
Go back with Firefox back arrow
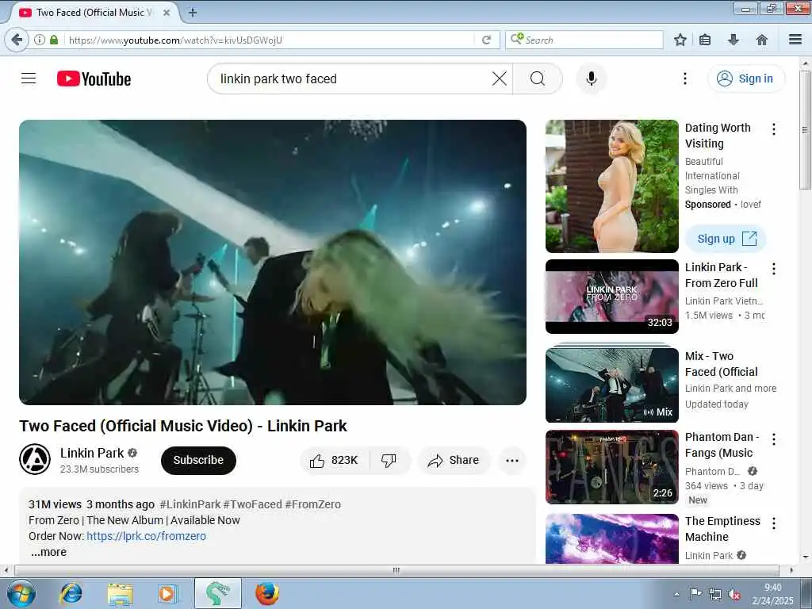click(x=17, y=40)
